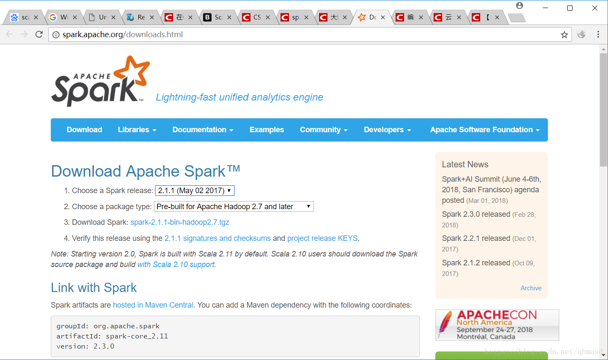The width and height of the screenshot is (608, 360).
Task: Click the 'version: 2.3.0' line
Action: [85, 346]
